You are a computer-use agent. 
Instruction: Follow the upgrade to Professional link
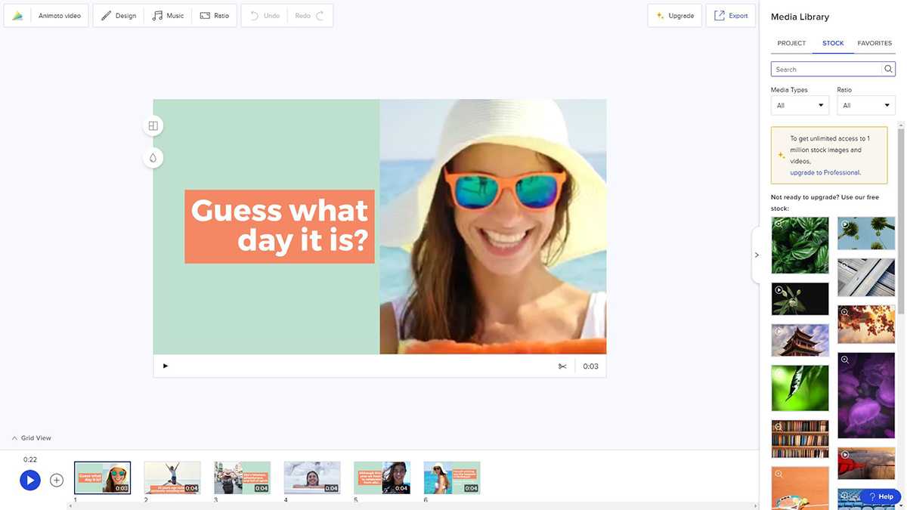coord(825,172)
